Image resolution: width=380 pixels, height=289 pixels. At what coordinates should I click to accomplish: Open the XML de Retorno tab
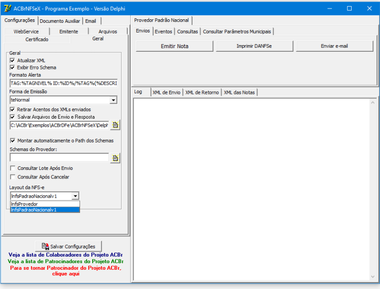click(x=202, y=92)
